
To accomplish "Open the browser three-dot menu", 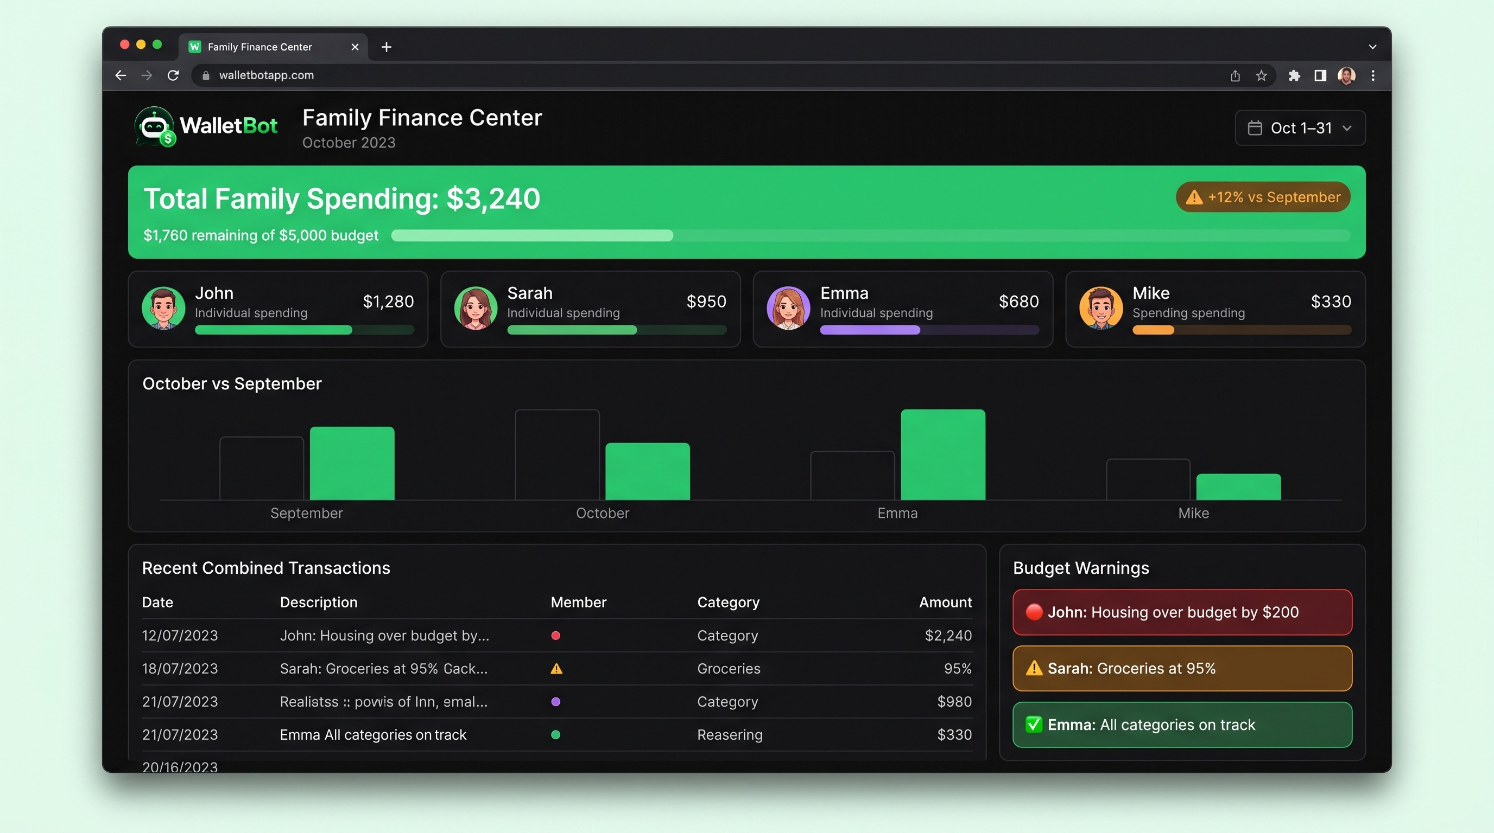I will pos(1373,75).
